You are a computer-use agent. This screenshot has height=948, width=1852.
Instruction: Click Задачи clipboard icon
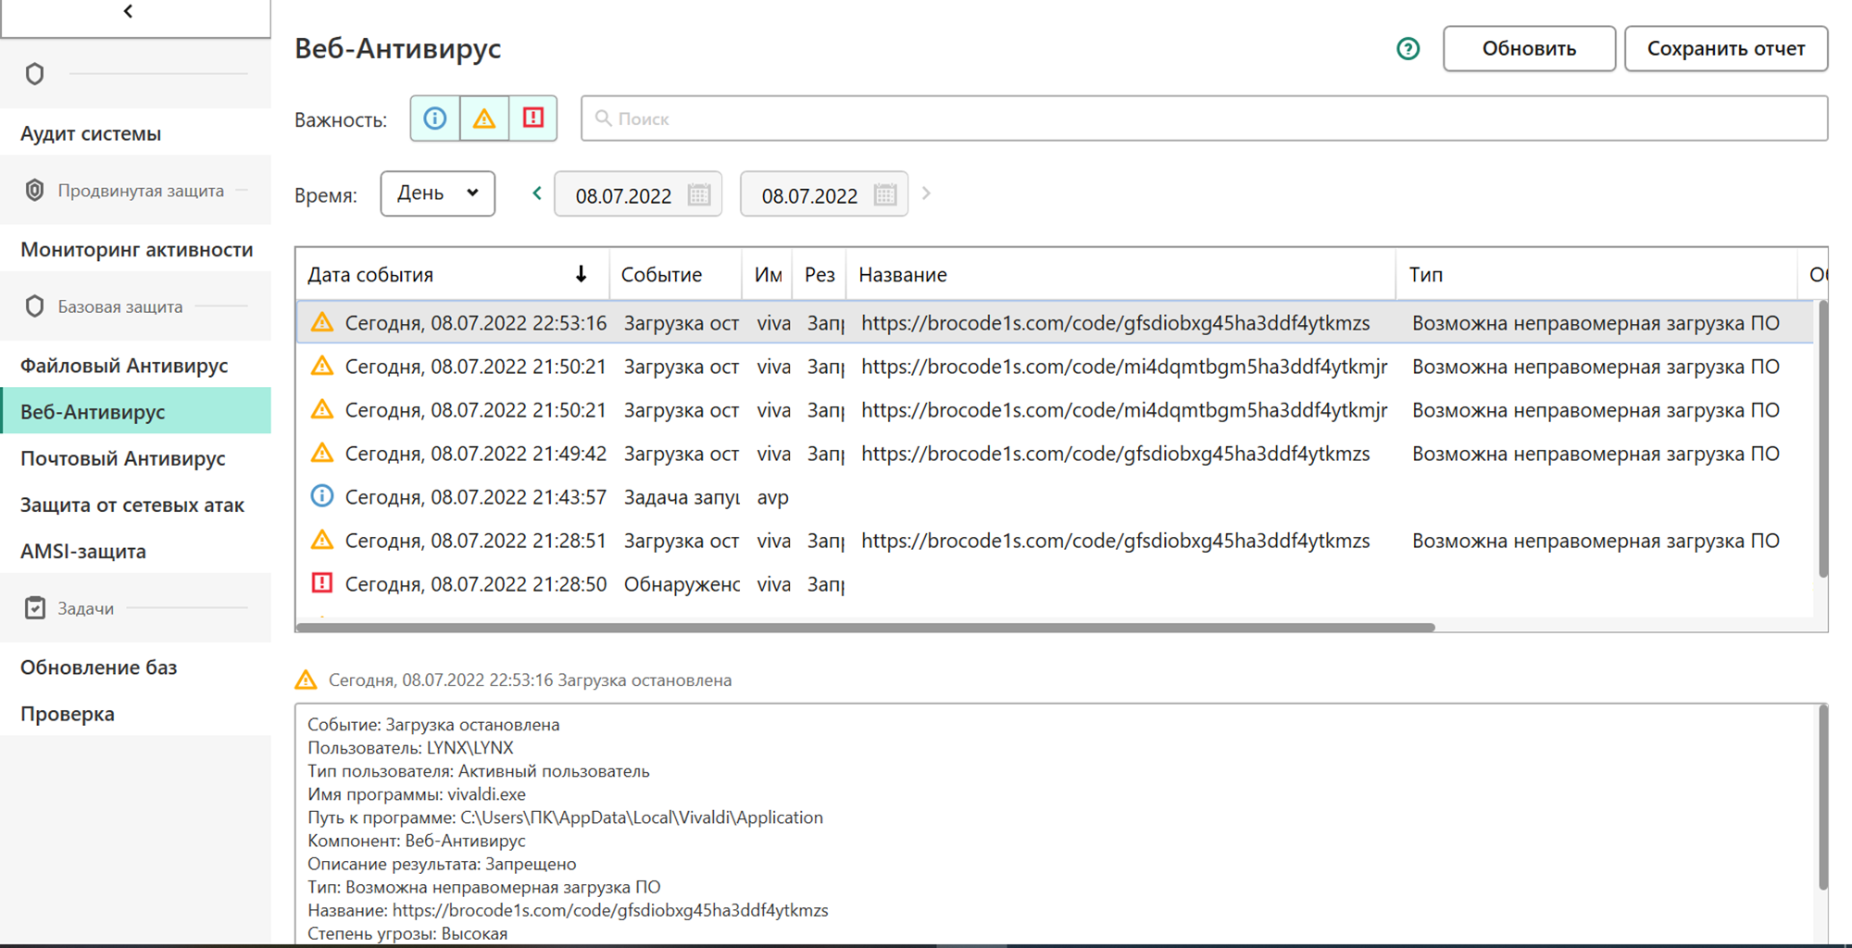click(x=34, y=608)
